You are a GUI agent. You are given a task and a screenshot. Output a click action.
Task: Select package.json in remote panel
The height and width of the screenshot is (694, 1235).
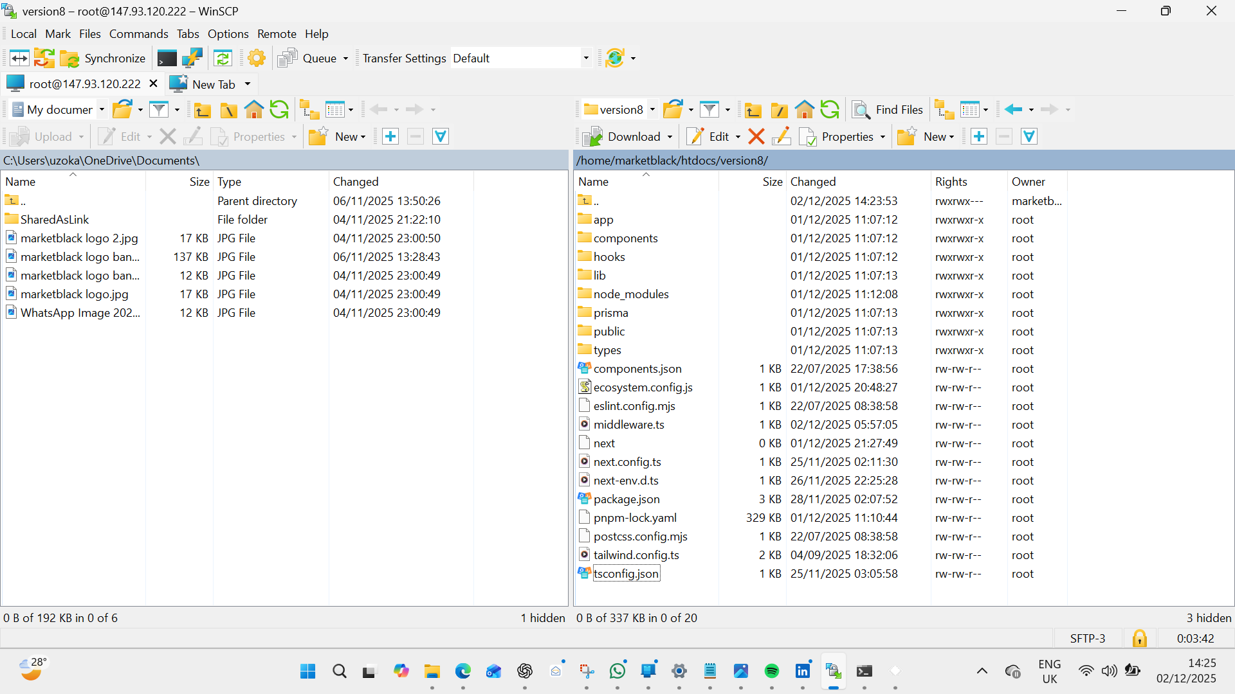click(626, 499)
